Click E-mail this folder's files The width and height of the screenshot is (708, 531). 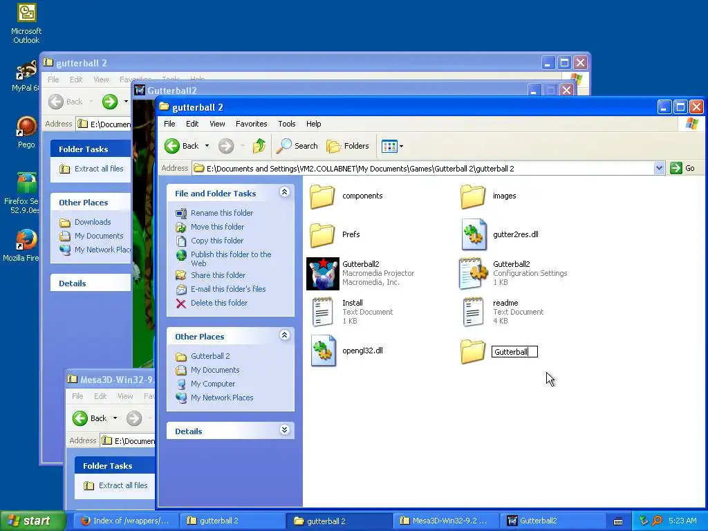point(228,289)
